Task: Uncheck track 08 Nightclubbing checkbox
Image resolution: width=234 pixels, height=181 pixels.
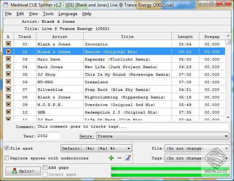Action: point(8,97)
